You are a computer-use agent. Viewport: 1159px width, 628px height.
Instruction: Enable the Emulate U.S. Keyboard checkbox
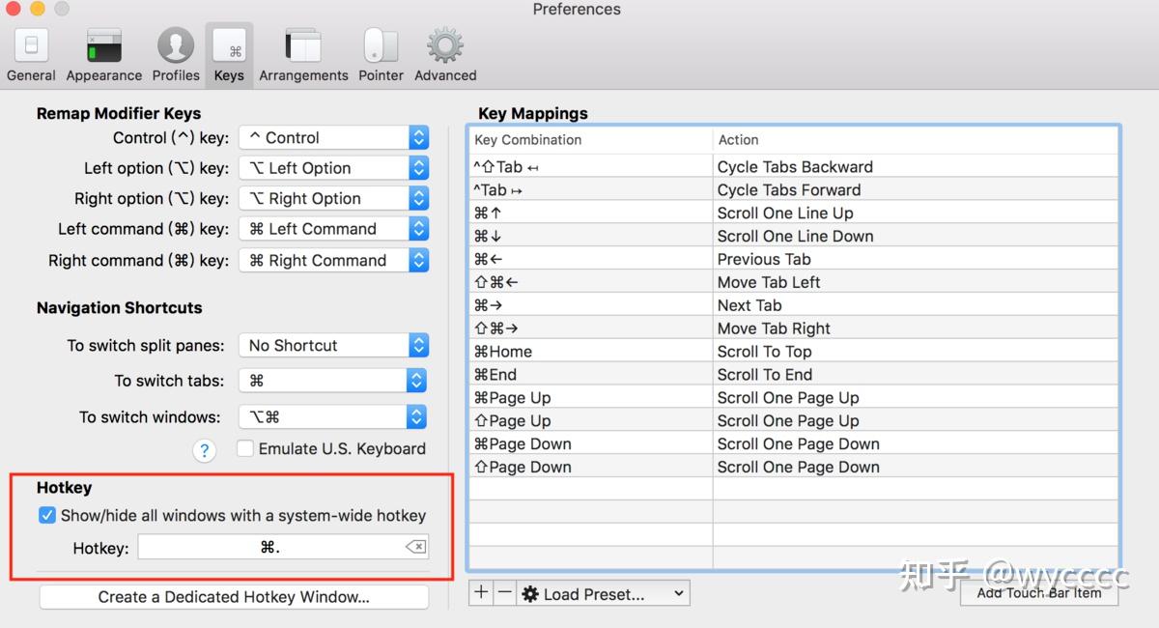[x=245, y=448]
